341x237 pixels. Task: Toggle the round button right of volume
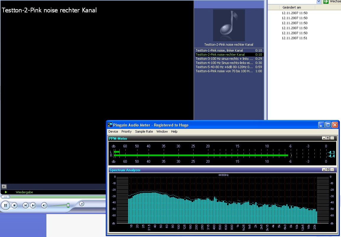pos(82,204)
